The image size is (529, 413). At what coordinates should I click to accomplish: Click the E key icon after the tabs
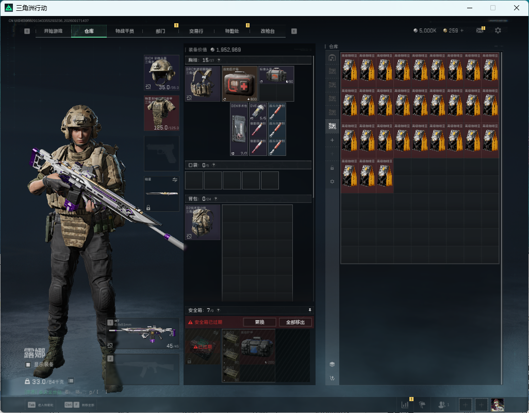coord(294,31)
